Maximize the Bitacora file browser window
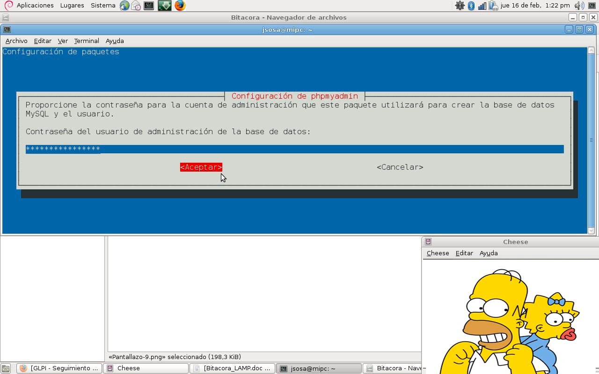Image resolution: width=599 pixels, height=374 pixels. tap(583, 17)
